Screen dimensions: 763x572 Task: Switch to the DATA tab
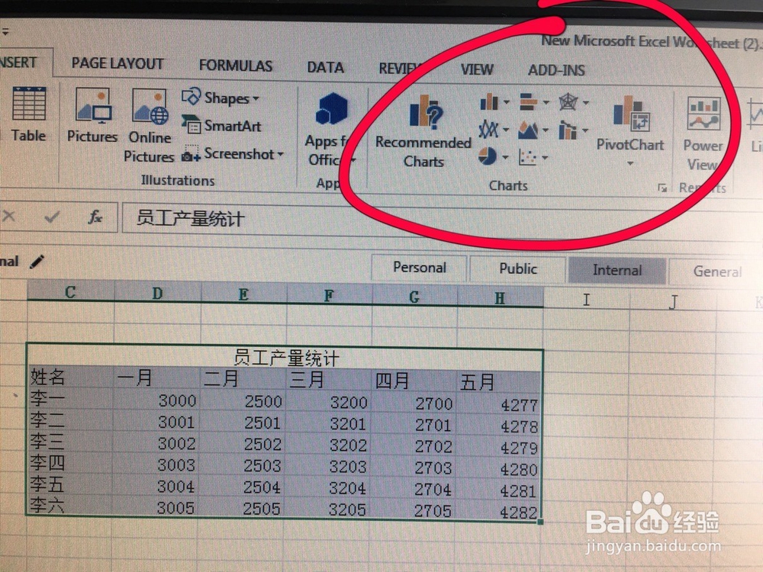point(326,68)
